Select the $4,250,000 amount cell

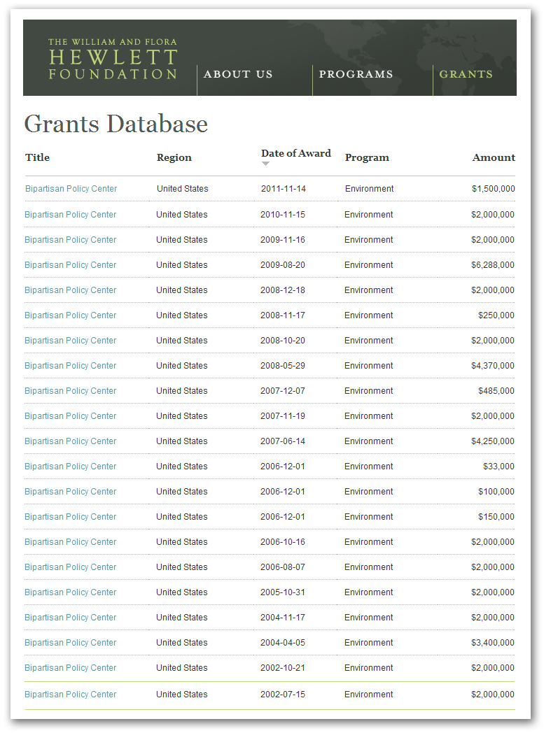coord(493,442)
